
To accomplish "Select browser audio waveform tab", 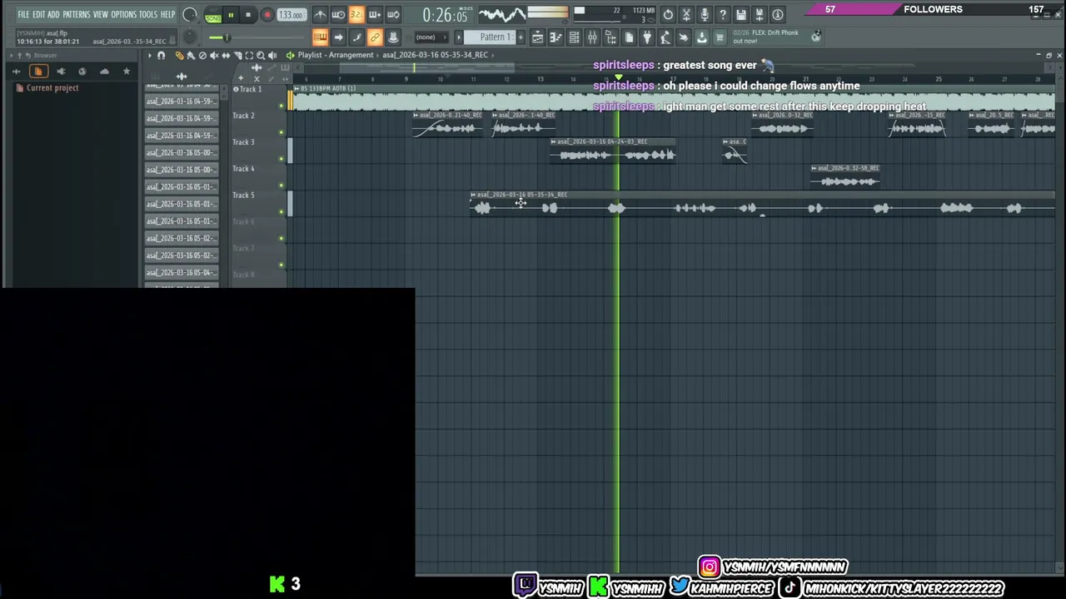I will point(16,72).
